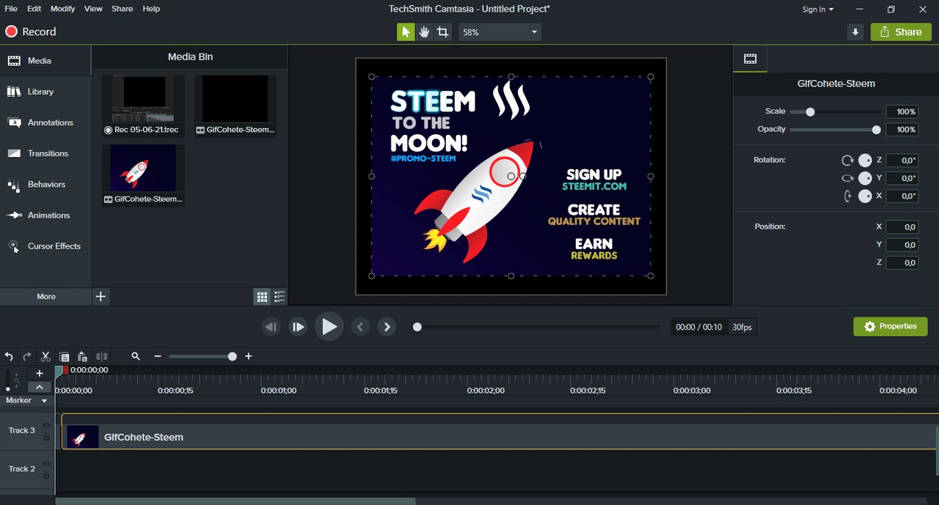Redo using the timeline toolbar arrow
Viewport: 939px width, 505px height.
click(x=27, y=356)
